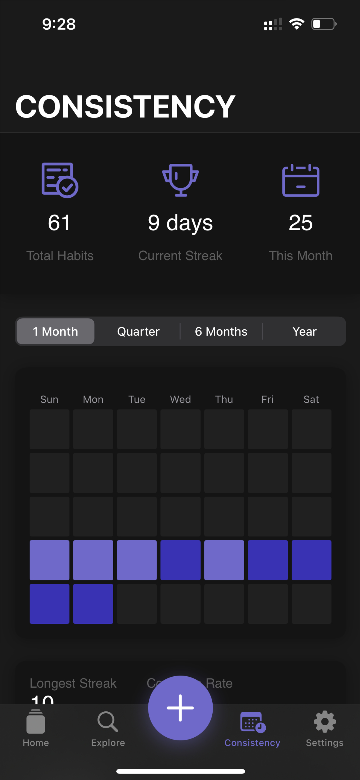The image size is (360, 780).
Task: Tap the purple plus add button
Action: pyautogui.click(x=180, y=708)
